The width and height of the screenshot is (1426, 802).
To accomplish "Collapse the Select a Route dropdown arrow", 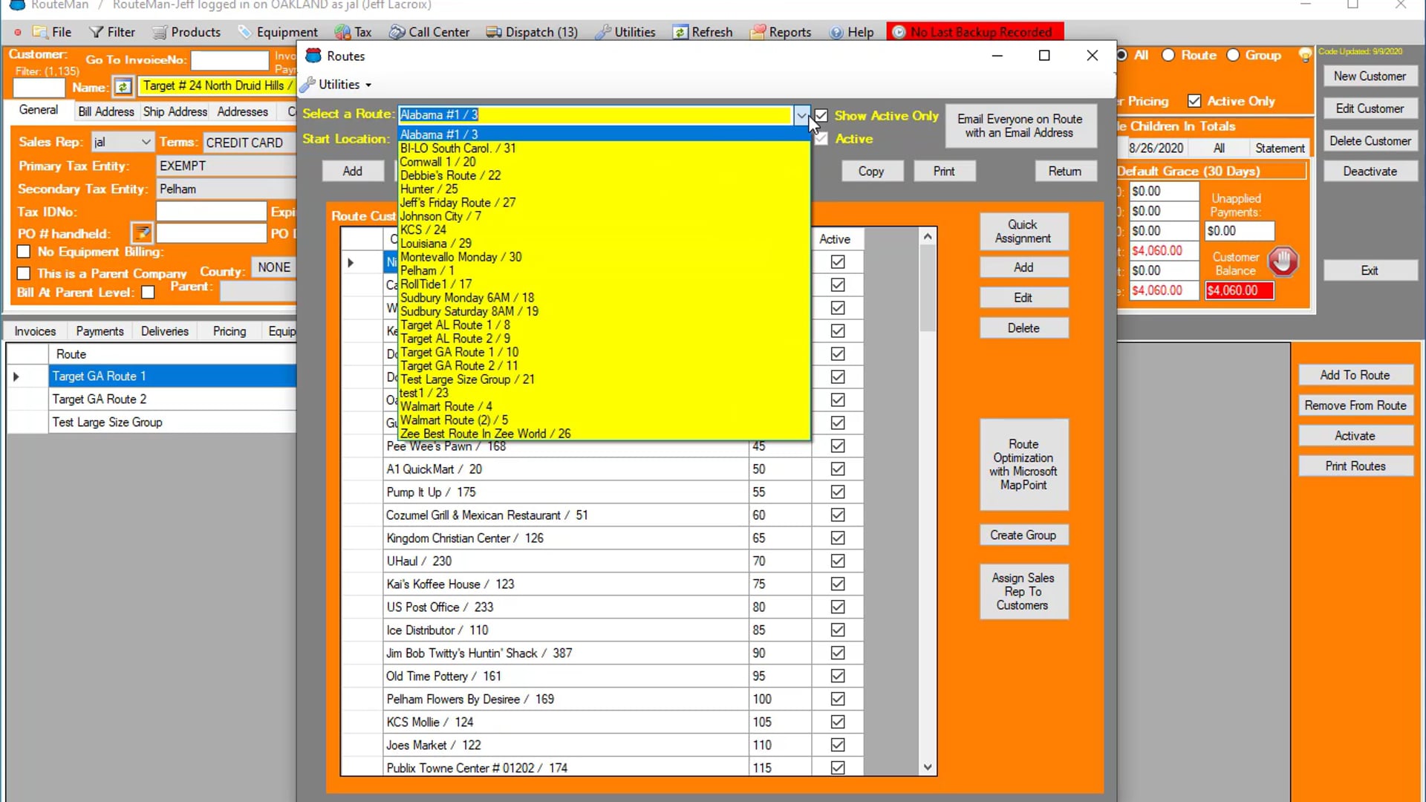I will click(801, 115).
